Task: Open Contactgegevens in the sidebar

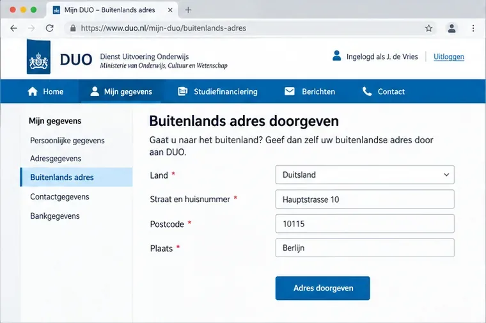Action: 59,197
